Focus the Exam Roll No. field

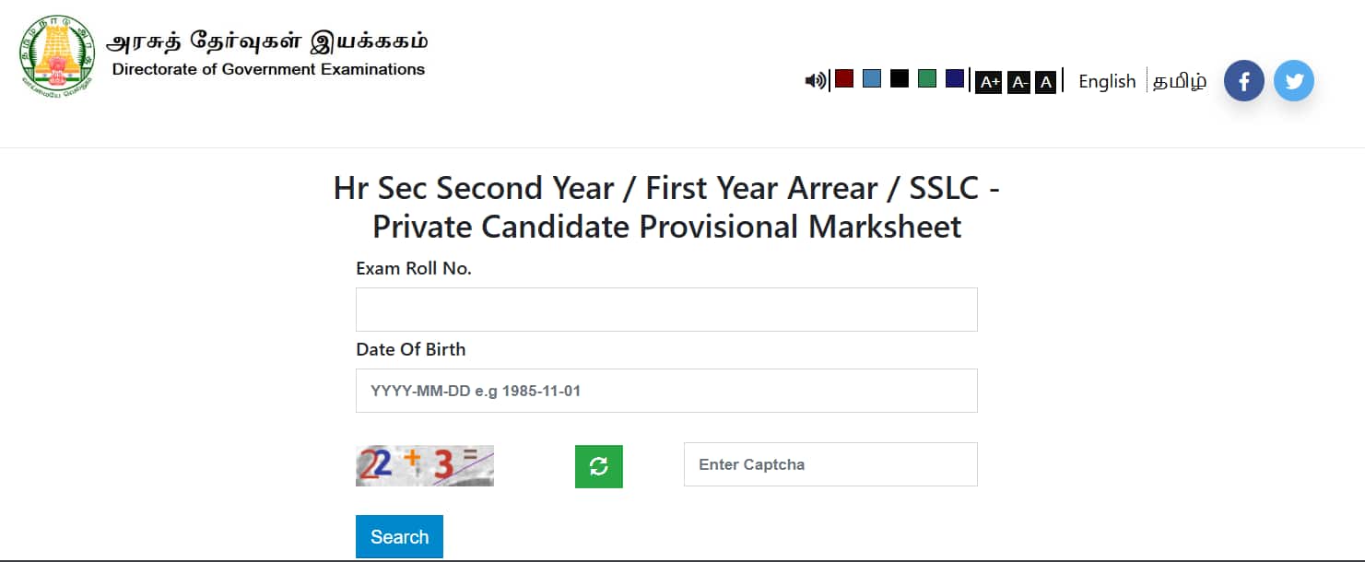point(666,310)
